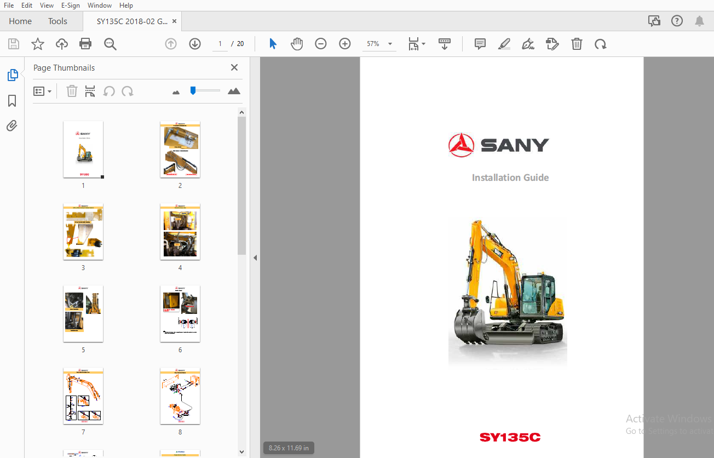Screen dimensions: 714x458
Task: Select page 6 thumbnail
Action: pos(180,314)
